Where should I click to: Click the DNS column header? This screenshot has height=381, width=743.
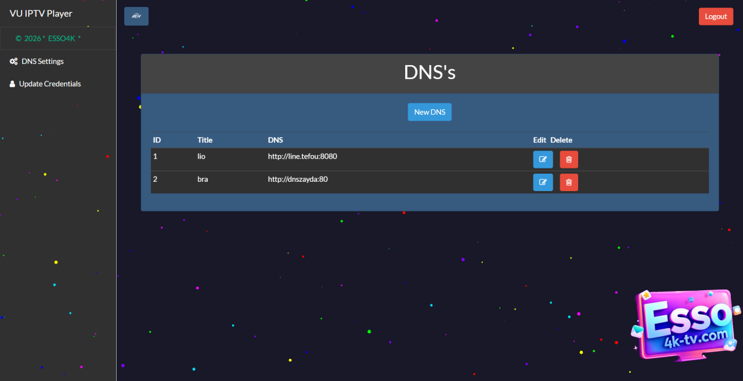coord(276,140)
